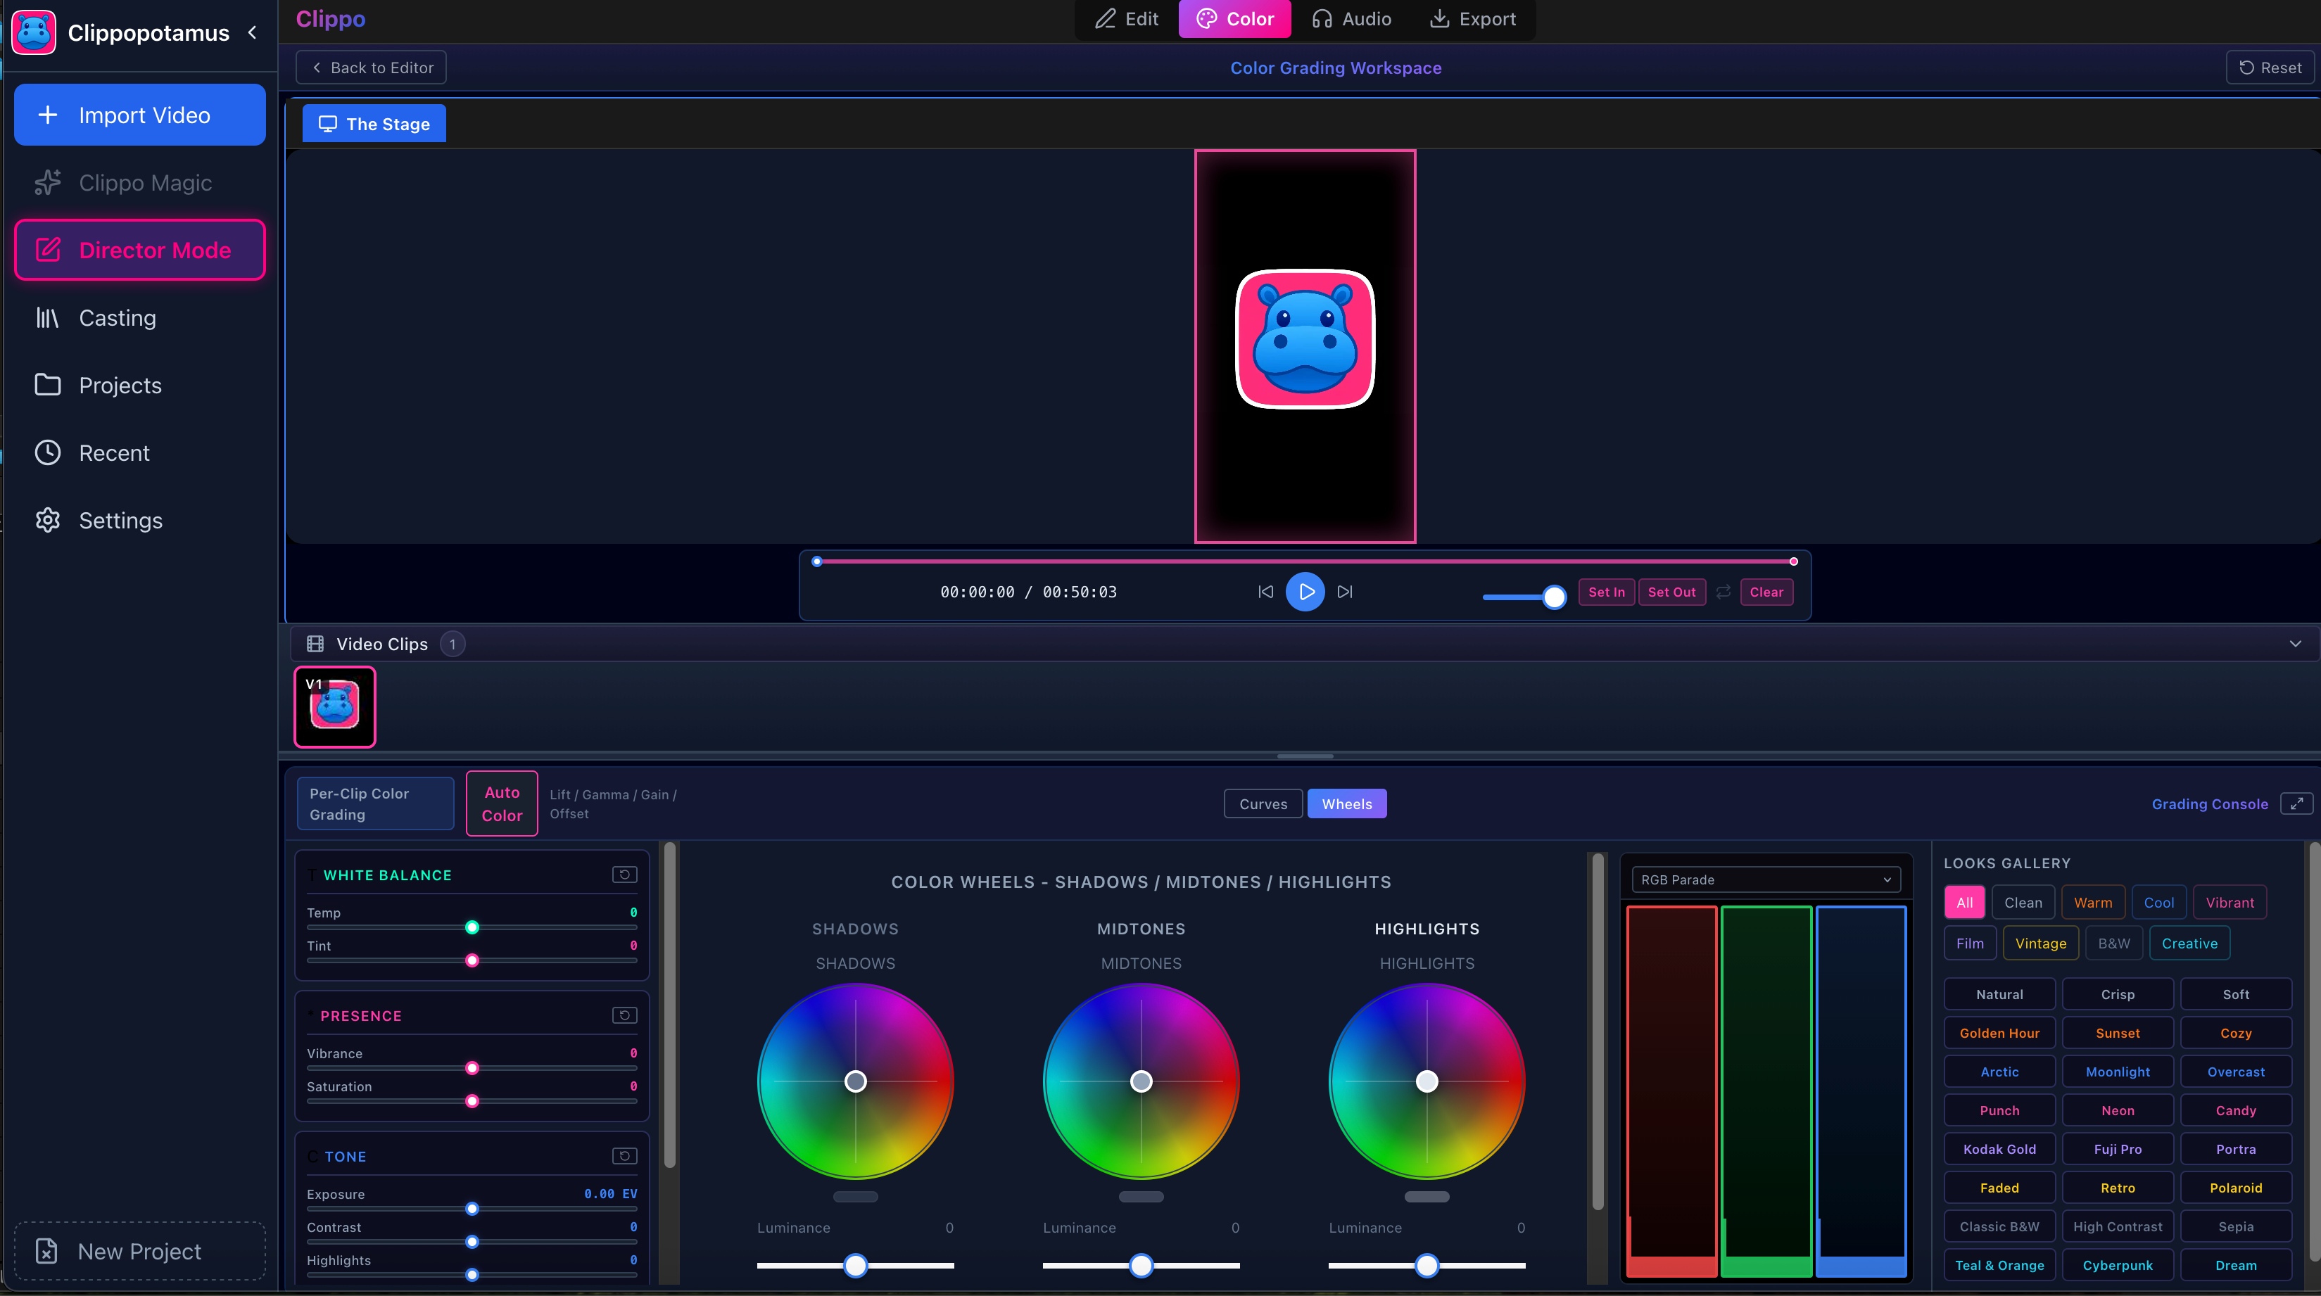Apply Auto Color to the clip
Viewport: 2321px width, 1296px height.
(502, 803)
